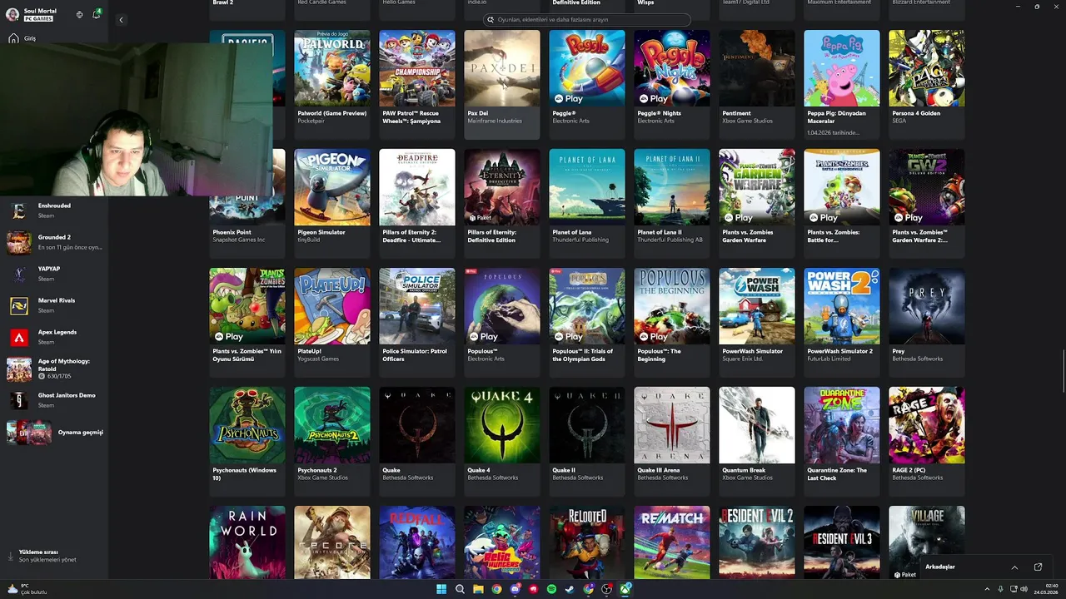Collapse sidebar with the back chevron
The width and height of the screenshot is (1066, 599).
(x=121, y=20)
